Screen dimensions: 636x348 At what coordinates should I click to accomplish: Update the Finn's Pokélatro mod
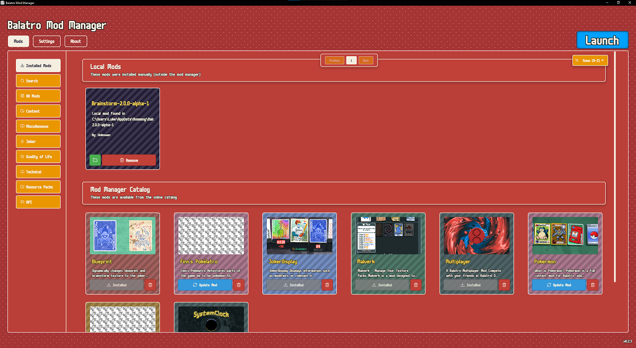[x=205, y=284]
